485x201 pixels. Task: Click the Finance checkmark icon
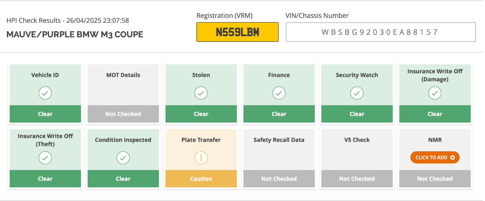click(x=279, y=93)
